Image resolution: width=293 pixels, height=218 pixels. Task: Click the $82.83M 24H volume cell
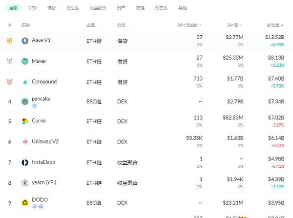(x=233, y=118)
